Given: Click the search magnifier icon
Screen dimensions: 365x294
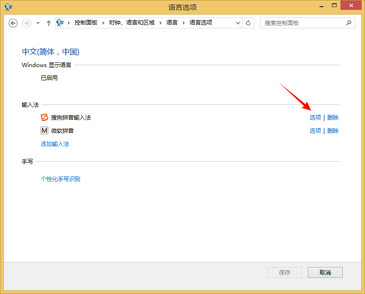Looking at the screenshot, I should click(348, 23).
